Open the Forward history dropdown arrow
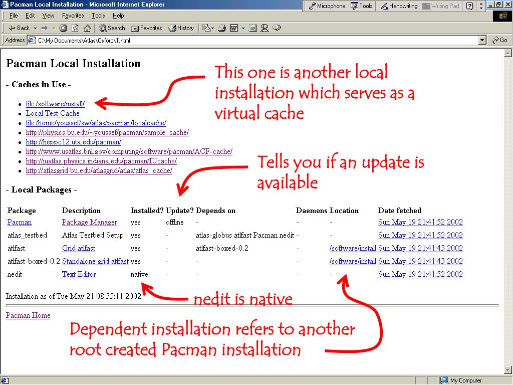 click(x=54, y=28)
